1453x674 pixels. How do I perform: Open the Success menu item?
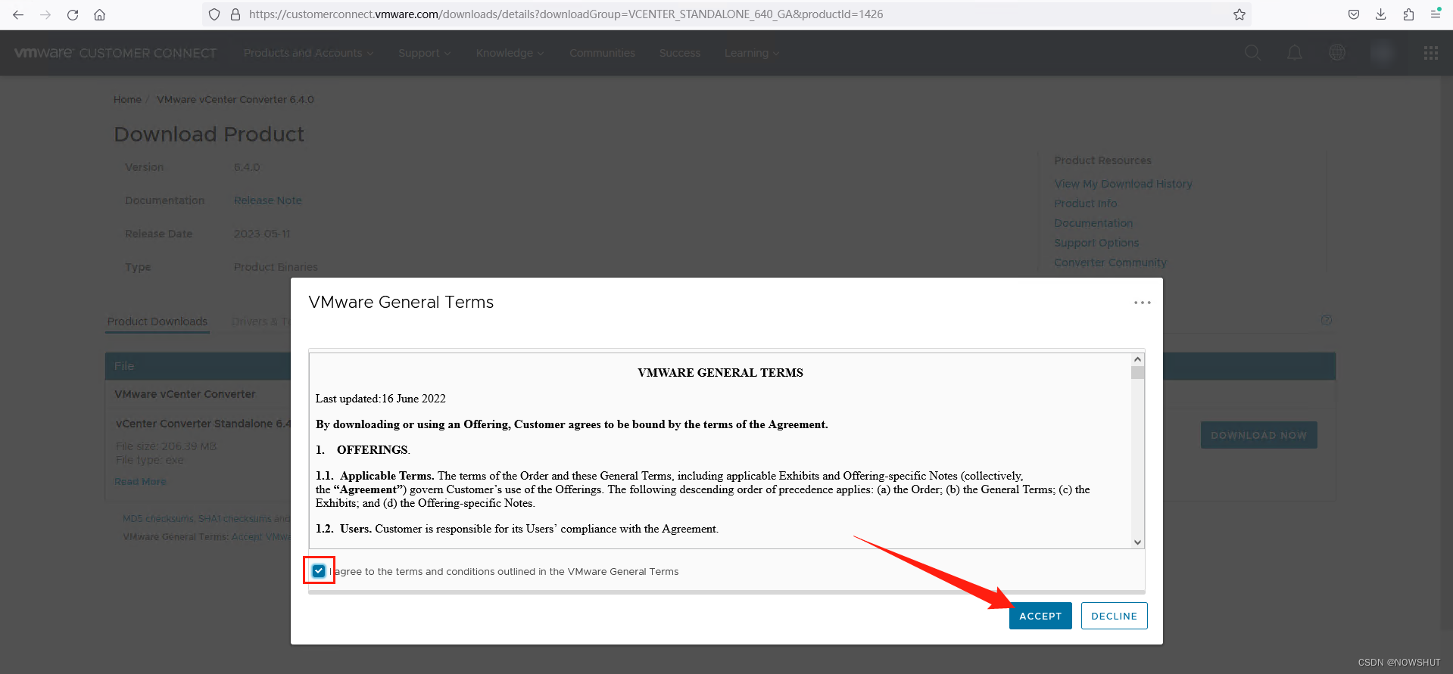pyautogui.click(x=680, y=53)
